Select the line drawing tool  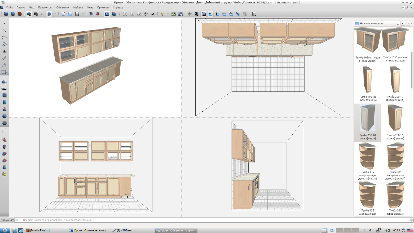pos(4,30)
